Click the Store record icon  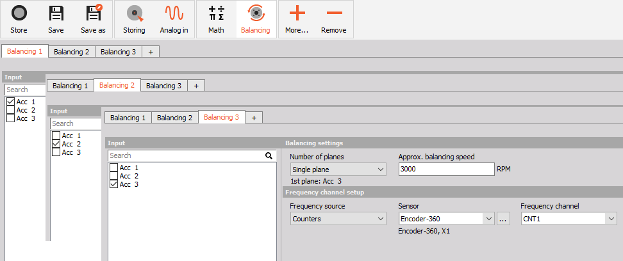coord(19,13)
